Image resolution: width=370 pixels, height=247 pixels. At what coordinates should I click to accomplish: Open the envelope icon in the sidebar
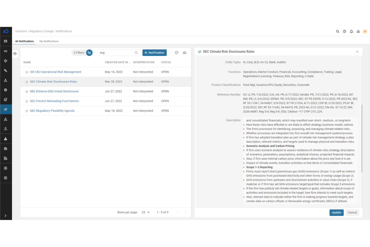pyautogui.click(x=5, y=41)
